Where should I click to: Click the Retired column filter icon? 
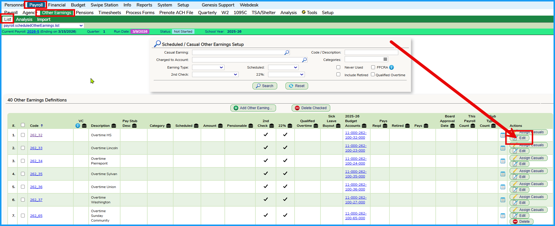pyautogui.click(x=407, y=126)
